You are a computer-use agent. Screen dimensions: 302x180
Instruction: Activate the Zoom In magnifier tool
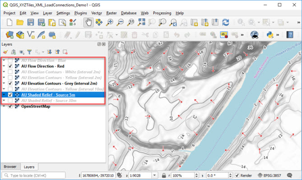point(110,22)
